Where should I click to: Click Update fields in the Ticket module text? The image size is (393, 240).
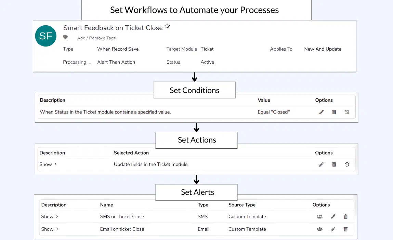pyautogui.click(x=151, y=164)
